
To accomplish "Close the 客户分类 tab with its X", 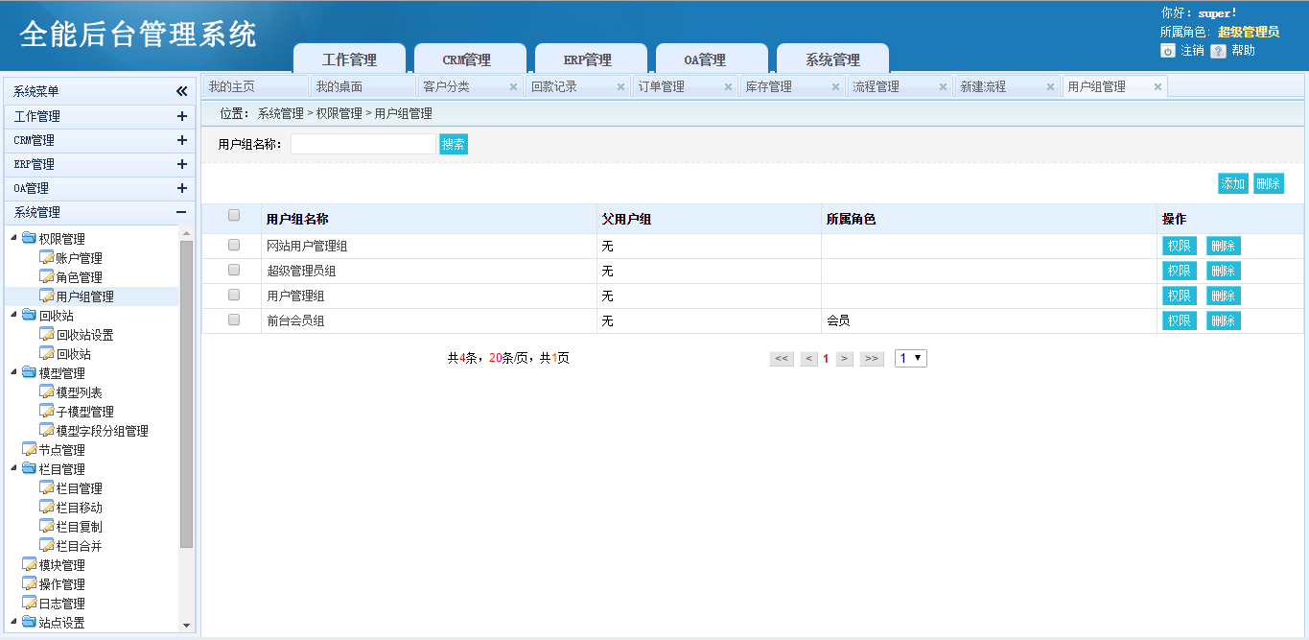I will (x=513, y=87).
